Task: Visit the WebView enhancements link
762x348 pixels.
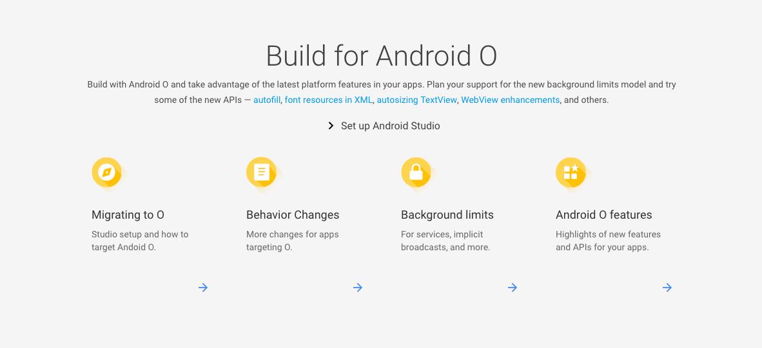Action: point(511,100)
